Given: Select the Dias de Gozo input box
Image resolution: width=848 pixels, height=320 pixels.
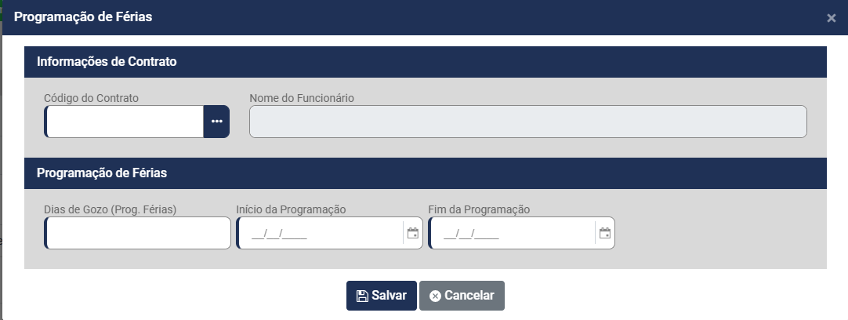Looking at the screenshot, I should coord(138,233).
